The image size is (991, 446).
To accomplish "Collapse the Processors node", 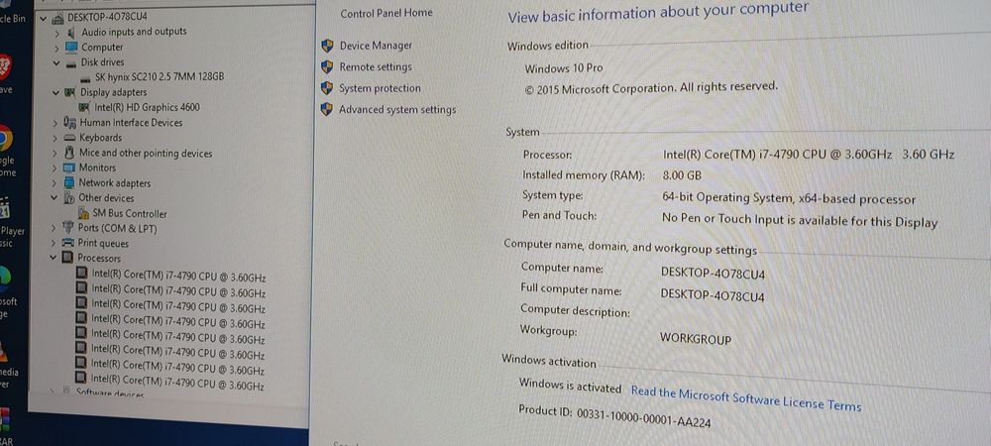I will click(54, 258).
